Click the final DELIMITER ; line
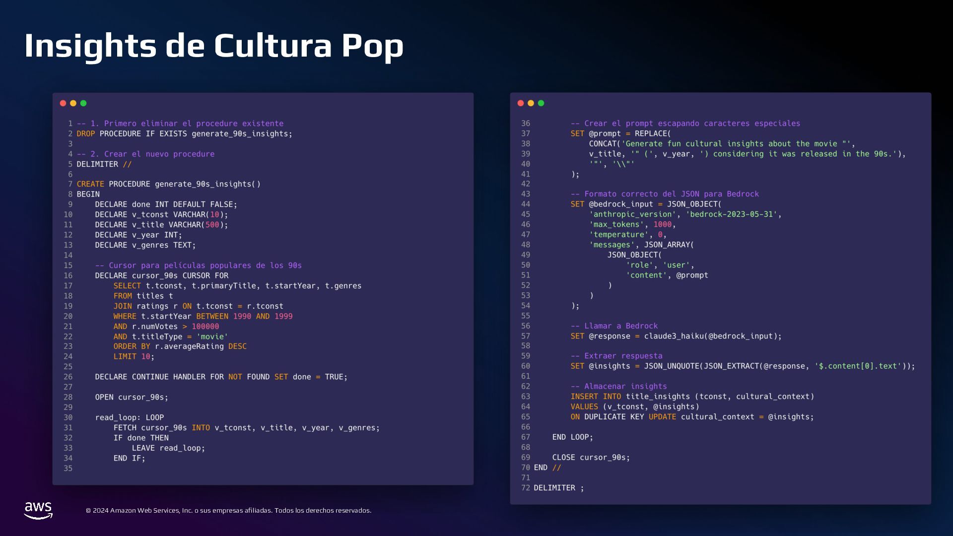The width and height of the screenshot is (953, 536). 558,488
